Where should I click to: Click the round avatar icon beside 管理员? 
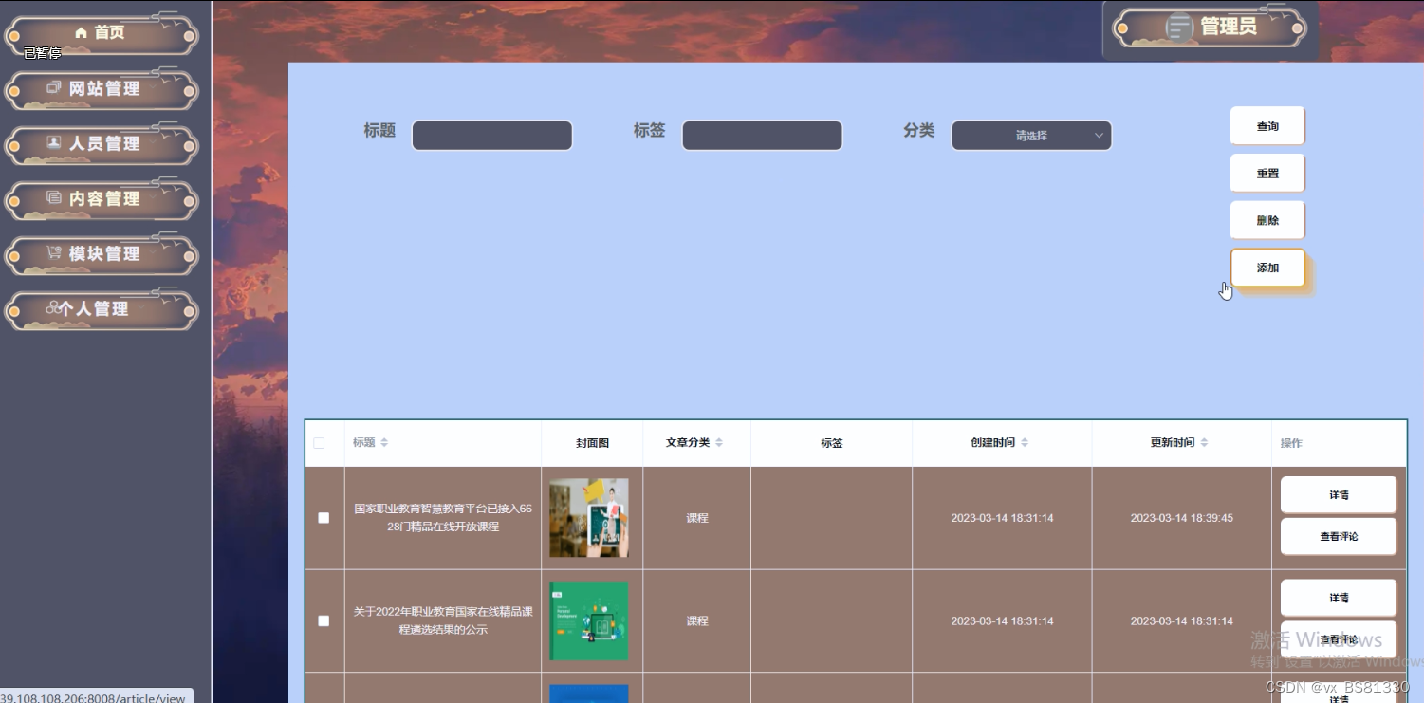click(x=1179, y=28)
